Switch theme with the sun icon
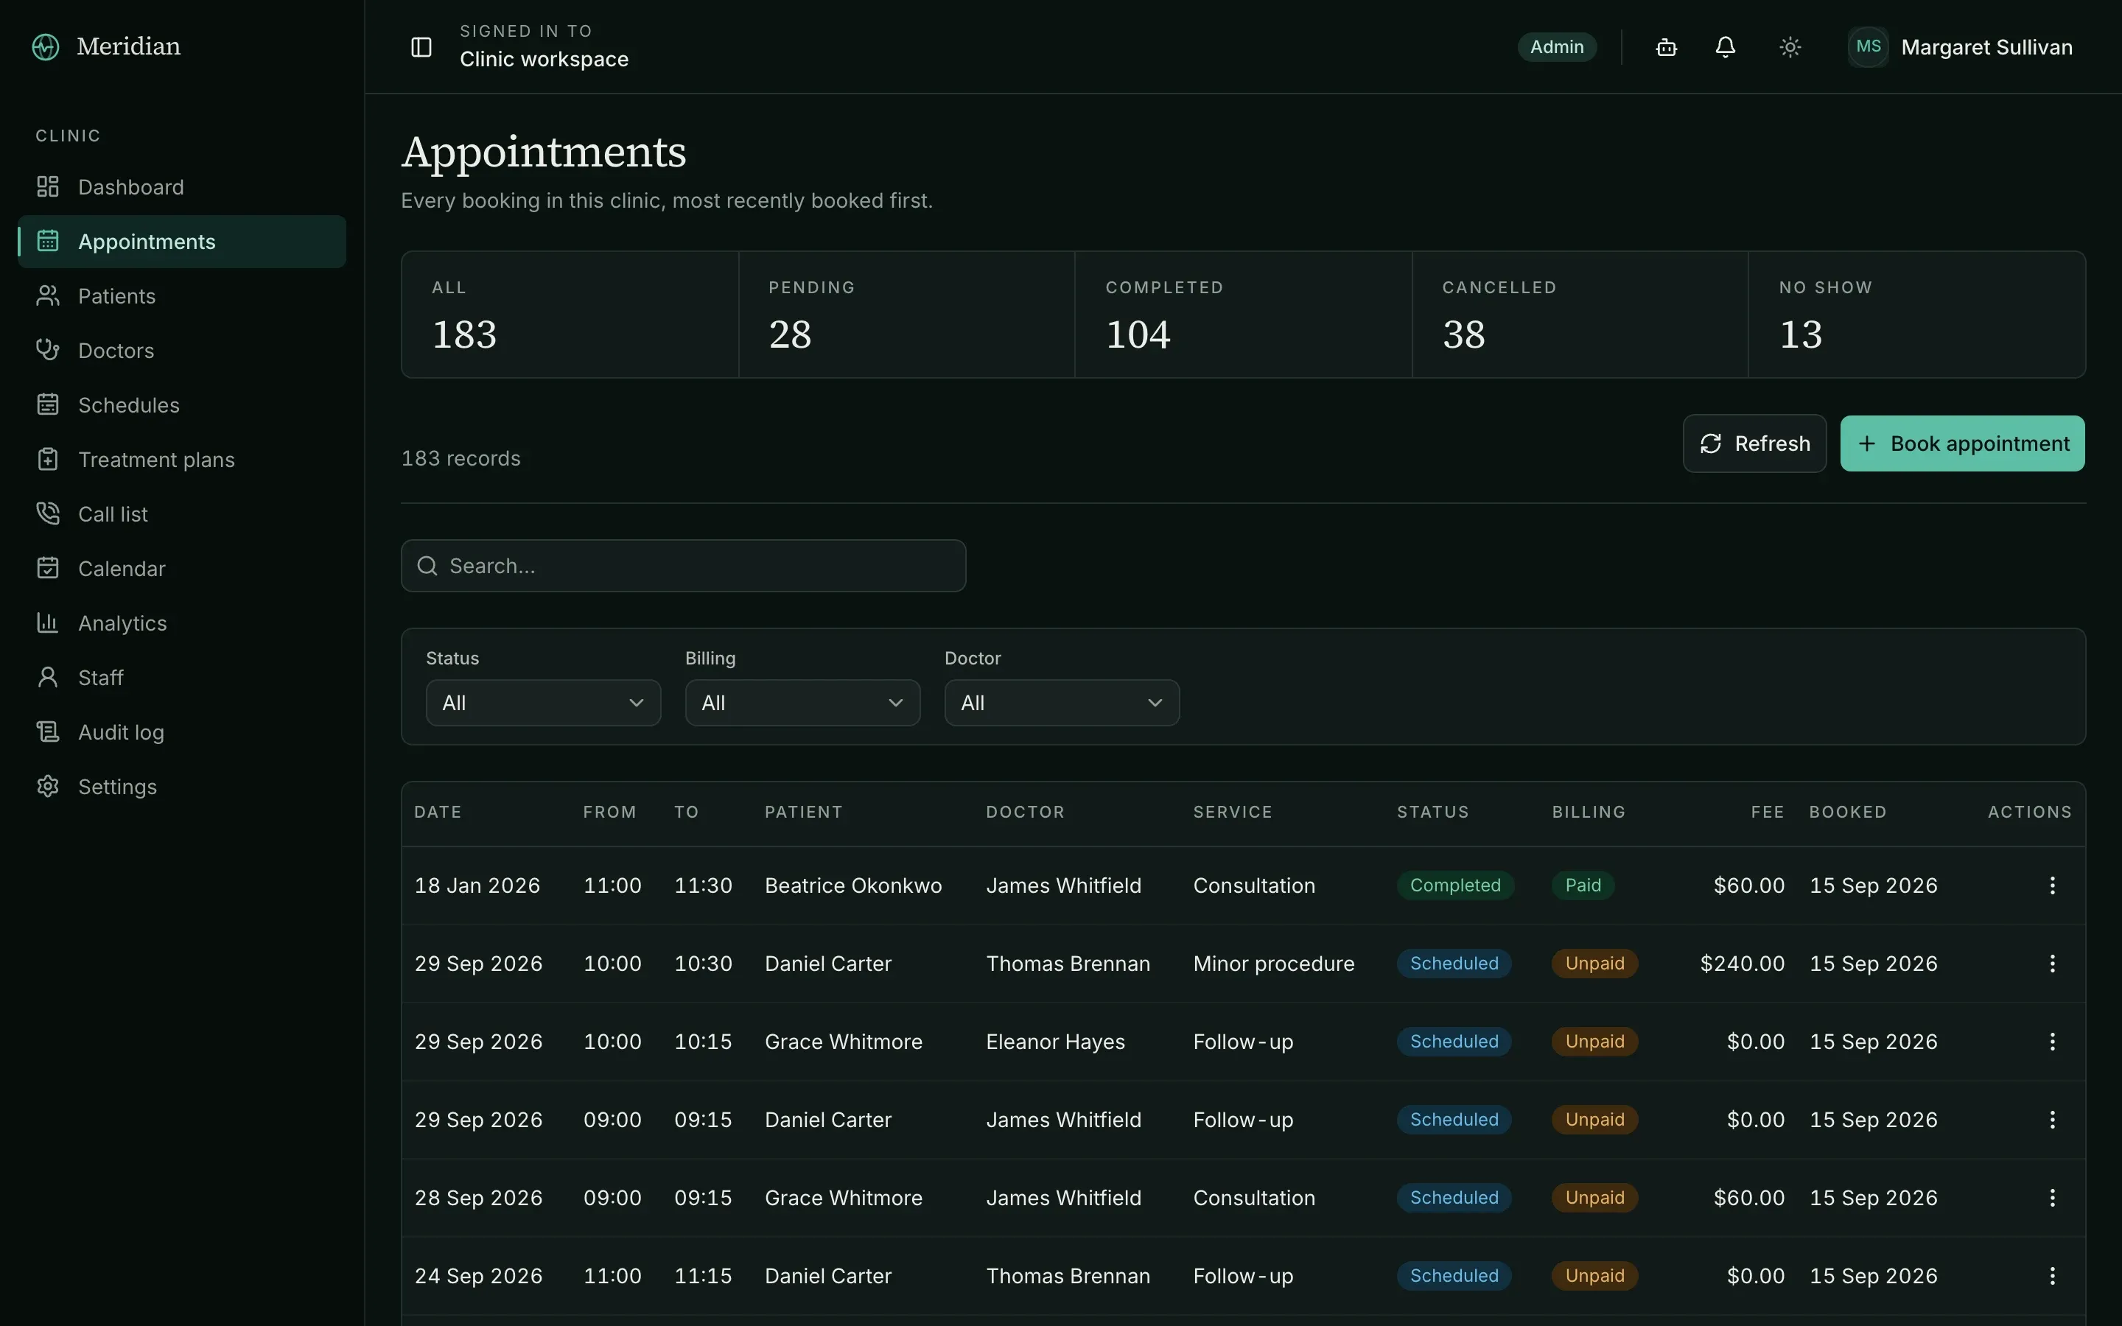2122x1326 pixels. click(x=1790, y=46)
